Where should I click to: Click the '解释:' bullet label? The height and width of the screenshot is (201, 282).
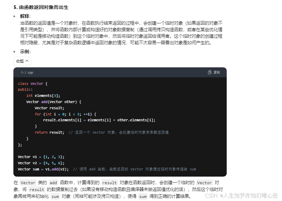[x=25, y=16]
